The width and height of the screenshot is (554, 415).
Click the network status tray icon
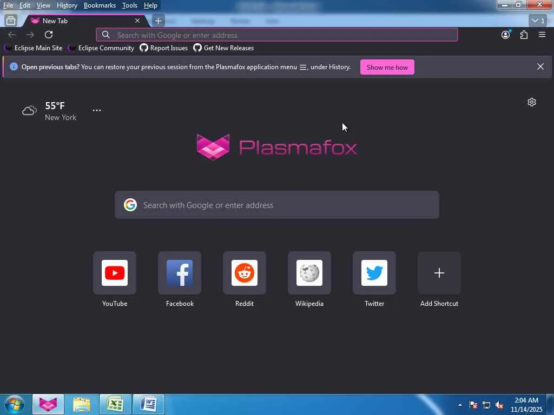coord(486,405)
